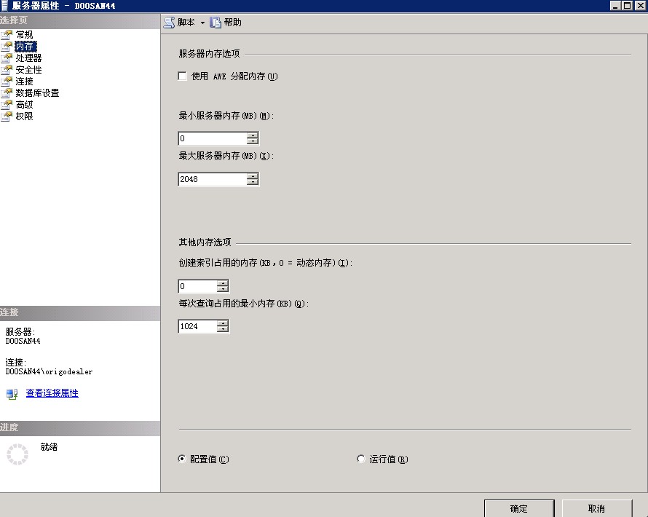
Task: Select the 内存 page
Action: (25, 47)
